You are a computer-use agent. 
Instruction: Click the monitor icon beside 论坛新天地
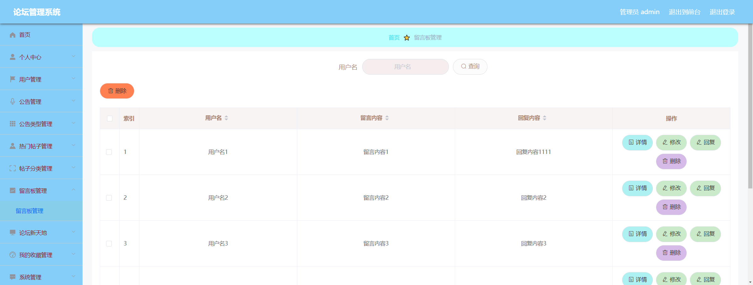[x=13, y=233]
